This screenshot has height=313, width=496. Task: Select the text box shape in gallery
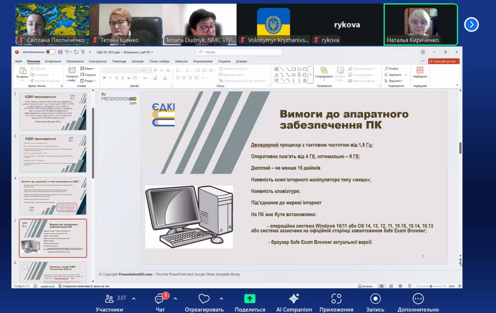coord(276,69)
